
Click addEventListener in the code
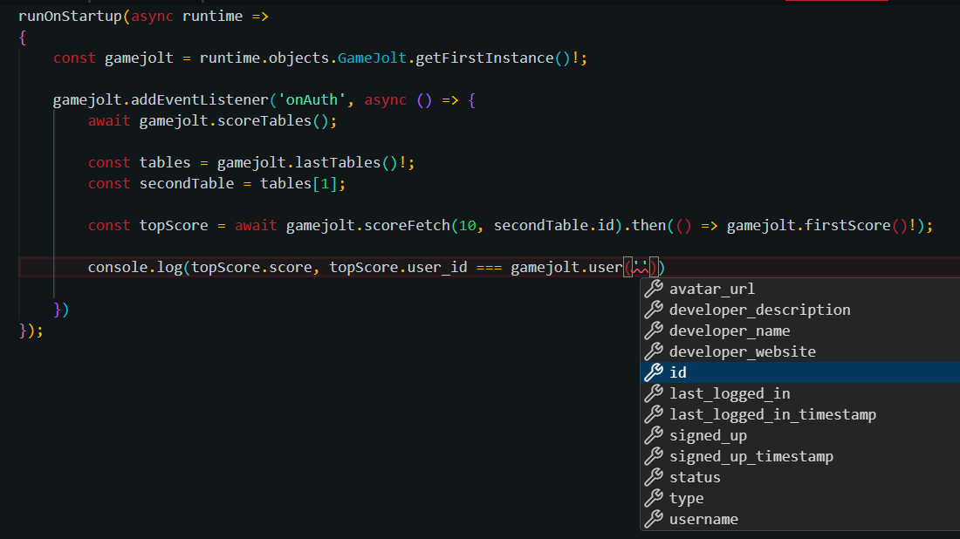pos(200,99)
